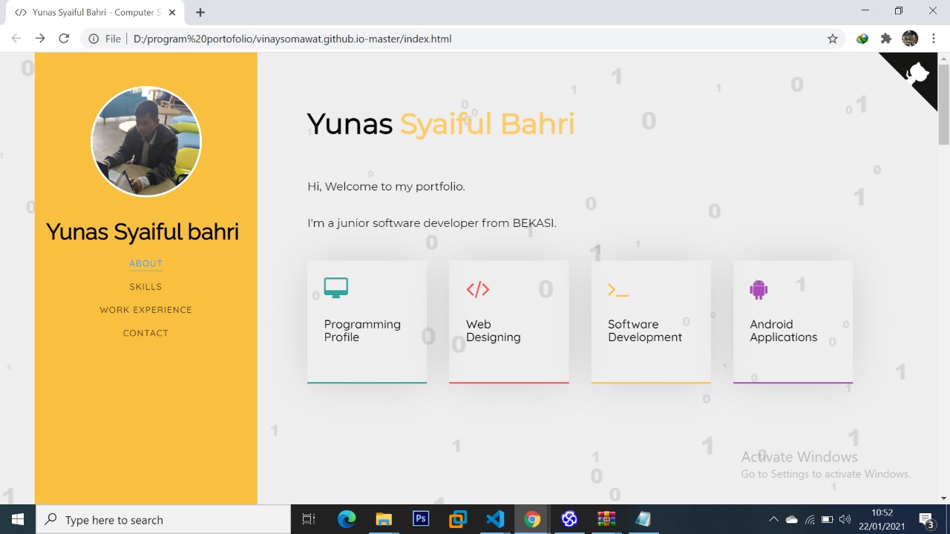Go to the SKILLS section

145,286
